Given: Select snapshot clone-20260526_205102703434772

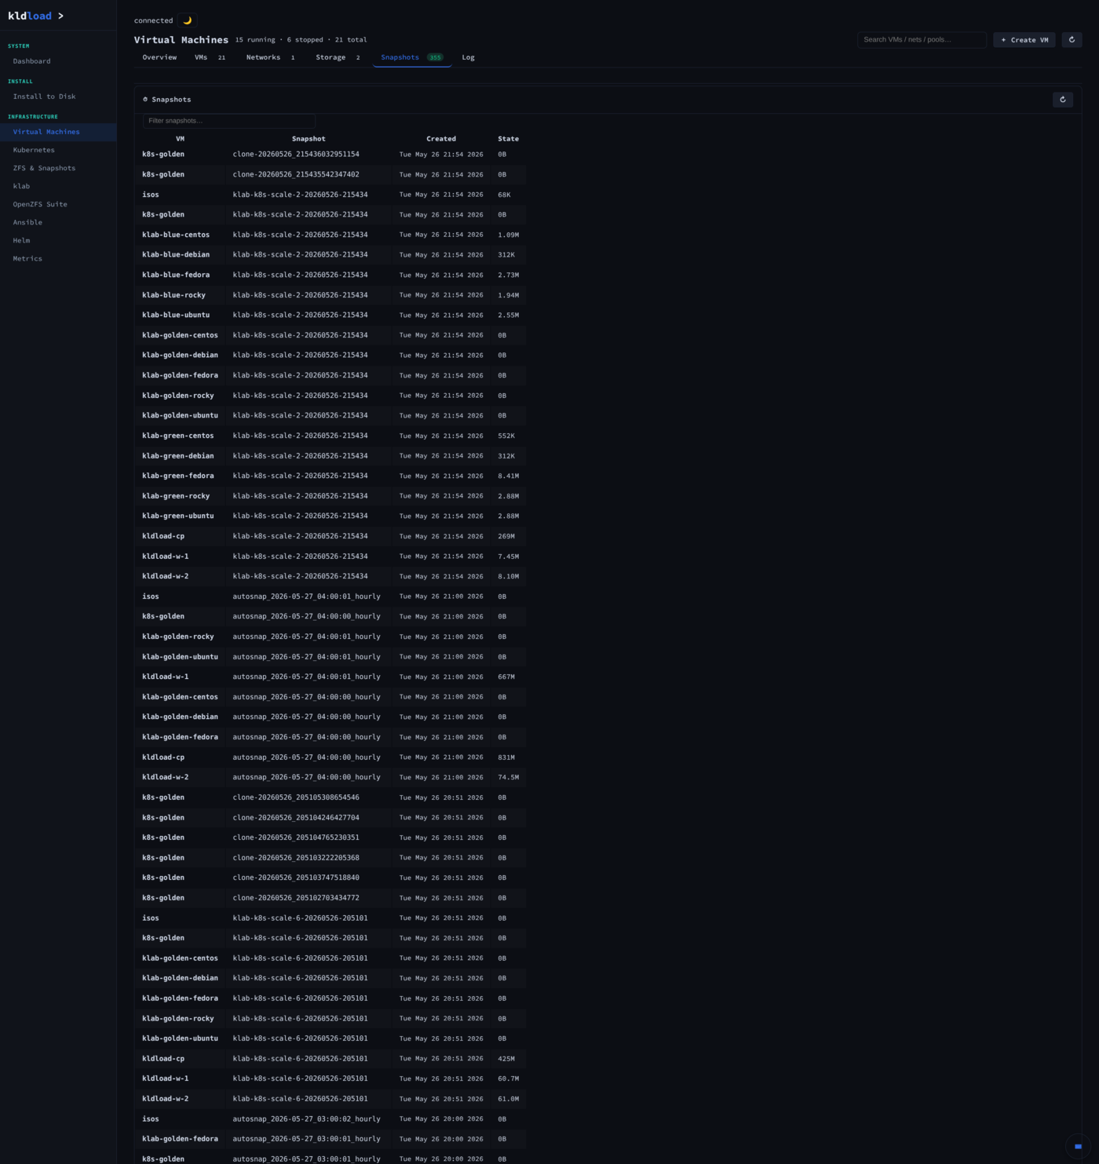Looking at the screenshot, I should [296, 898].
